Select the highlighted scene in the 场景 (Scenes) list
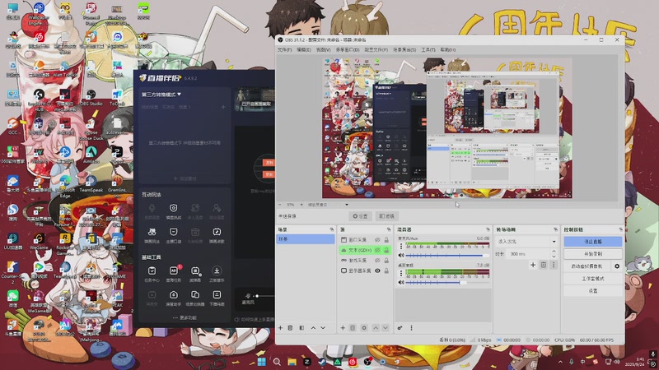659x370 pixels. [x=306, y=238]
